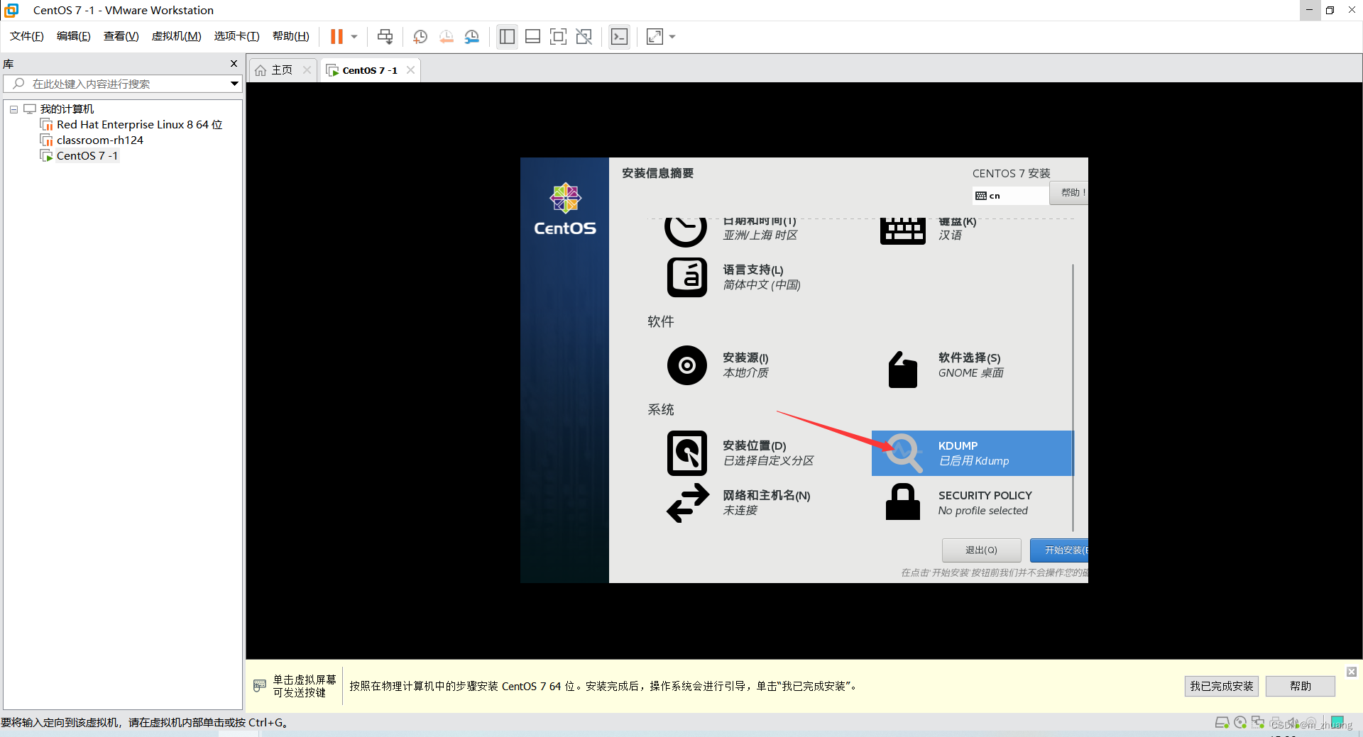
Task: Close the library panel
Action: (234, 64)
